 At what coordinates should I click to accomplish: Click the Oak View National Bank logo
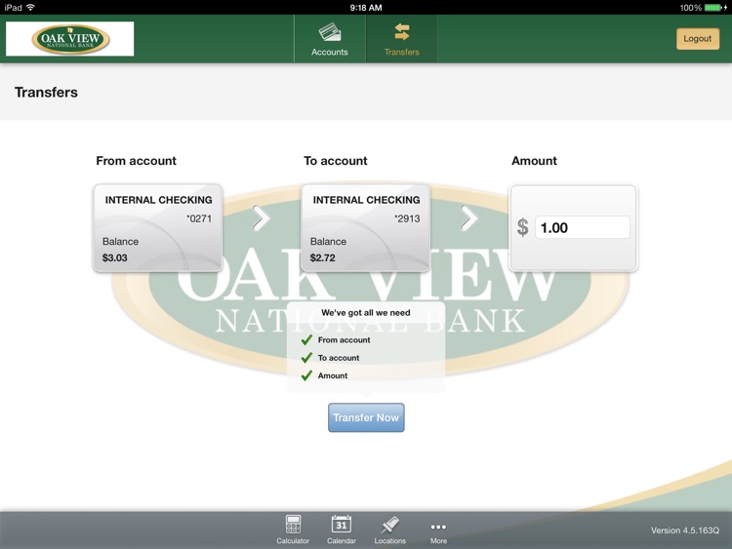coord(70,39)
